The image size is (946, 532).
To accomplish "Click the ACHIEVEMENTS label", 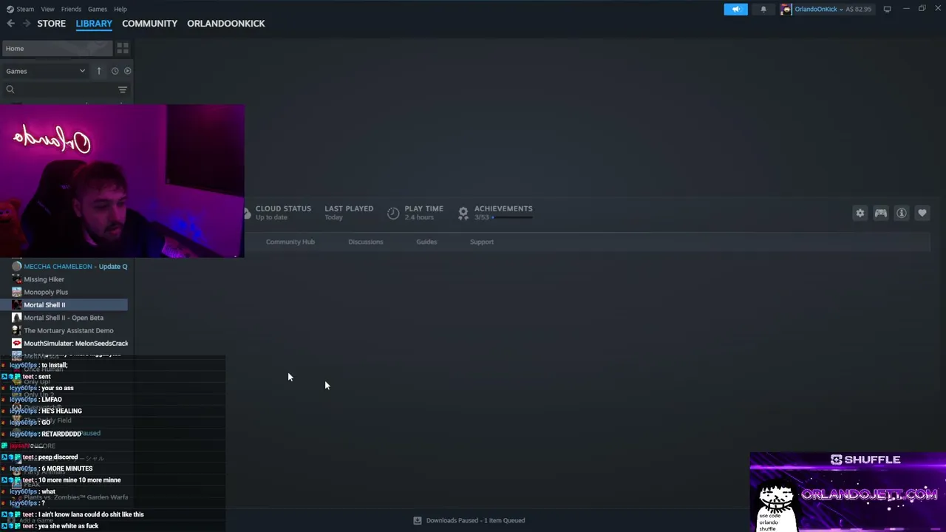I will coord(503,208).
